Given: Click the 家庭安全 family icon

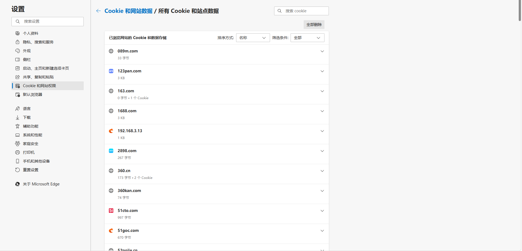Looking at the screenshot, I should [x=18, y=144].
